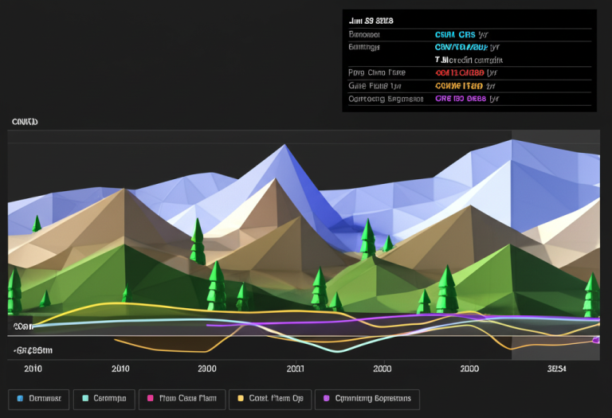Select the "3E54" x-axis label

tap(556, 369)
